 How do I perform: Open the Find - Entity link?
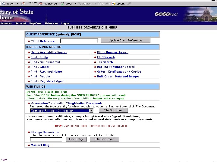point(39,57)
